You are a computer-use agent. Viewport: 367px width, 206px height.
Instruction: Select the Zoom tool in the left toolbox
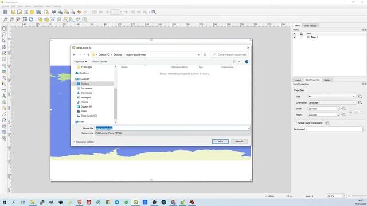4,34
